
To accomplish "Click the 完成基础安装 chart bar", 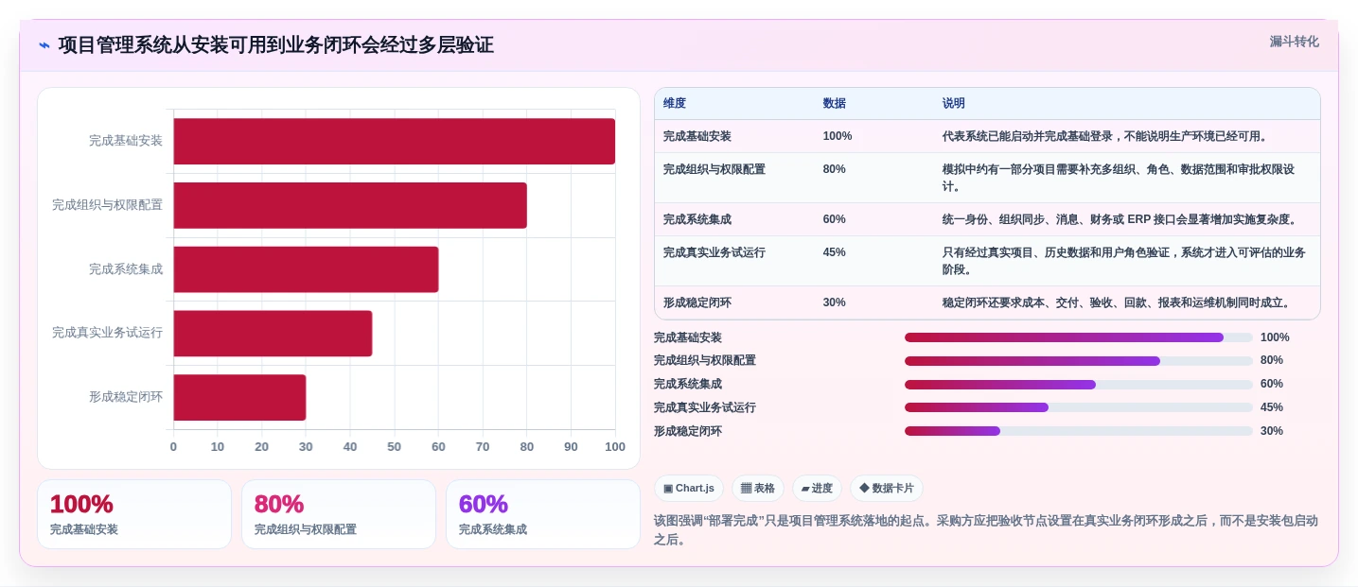I will [394, 141].
